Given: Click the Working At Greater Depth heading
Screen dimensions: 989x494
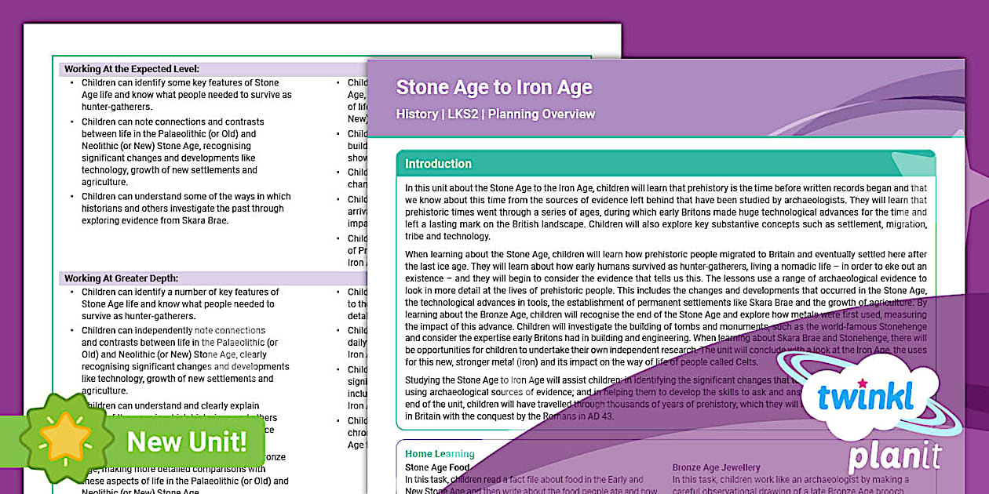Looking at the screenshot, I should tap(122, 278).
